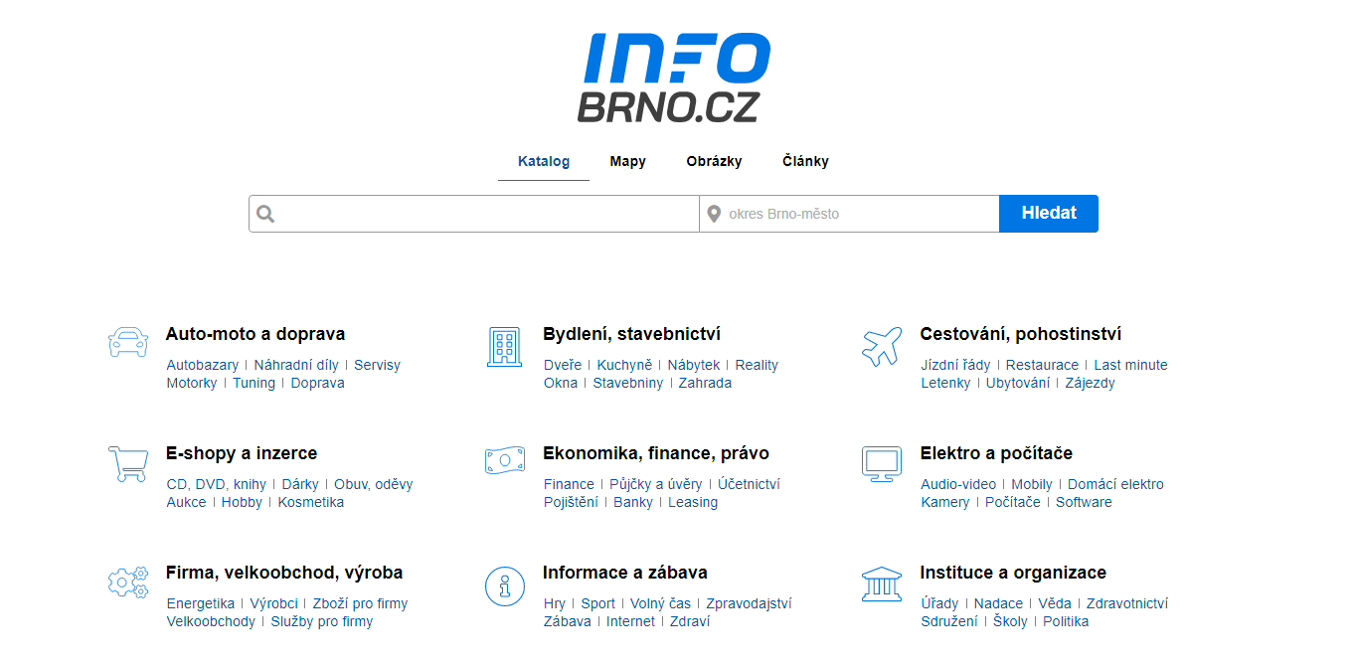The width and height of the screenshot is (1355, 667).
Task: Open the Last minute link
Action: (x=1131, y=365)
